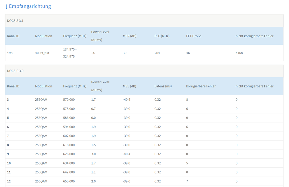Viewport: 289px width, 187px height.
Task: Click the MSE (dB) column header
Action: [x=129, y=86]
